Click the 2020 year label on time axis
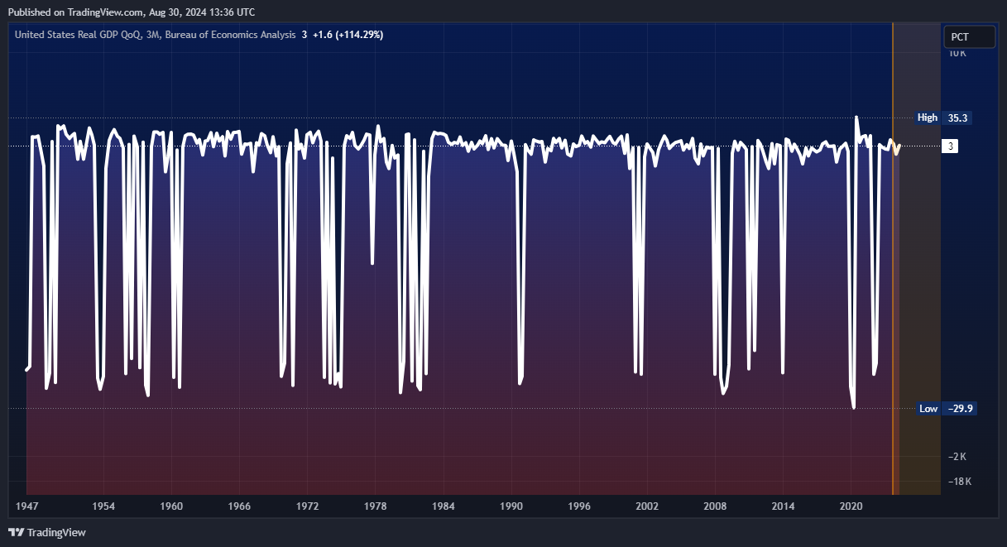 tap(851, 506)
